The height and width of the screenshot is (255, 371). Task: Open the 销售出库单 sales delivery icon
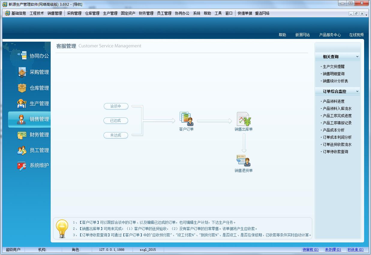pos(244,119)
